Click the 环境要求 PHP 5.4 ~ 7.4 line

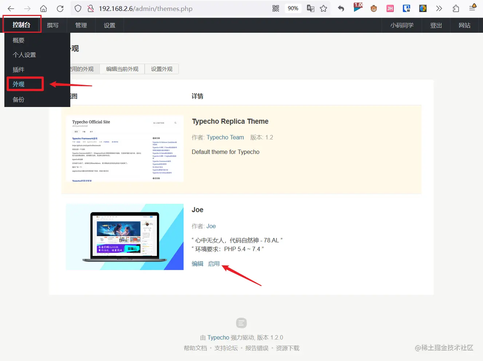pos(228,249)
